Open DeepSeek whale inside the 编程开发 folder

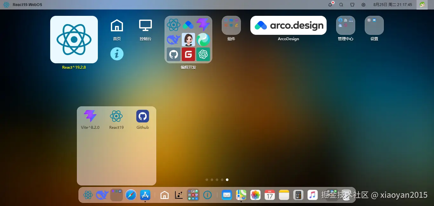coord(173,40)
